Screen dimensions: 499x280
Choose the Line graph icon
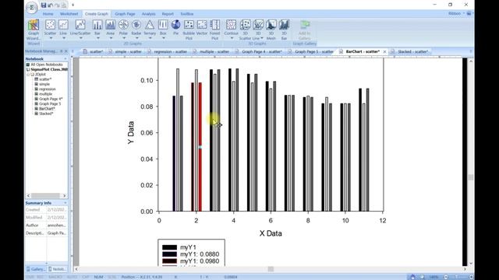tap(63, 25)
